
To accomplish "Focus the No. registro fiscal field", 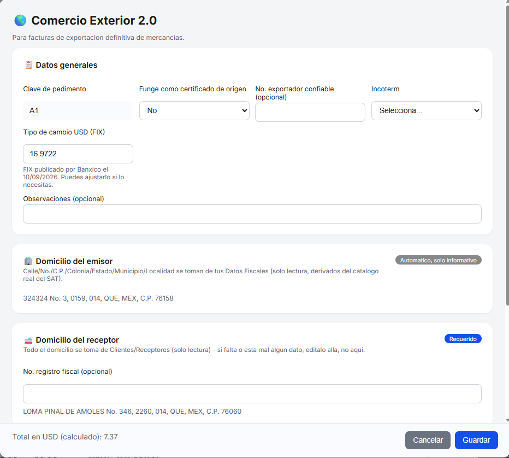I will (252, 394).
